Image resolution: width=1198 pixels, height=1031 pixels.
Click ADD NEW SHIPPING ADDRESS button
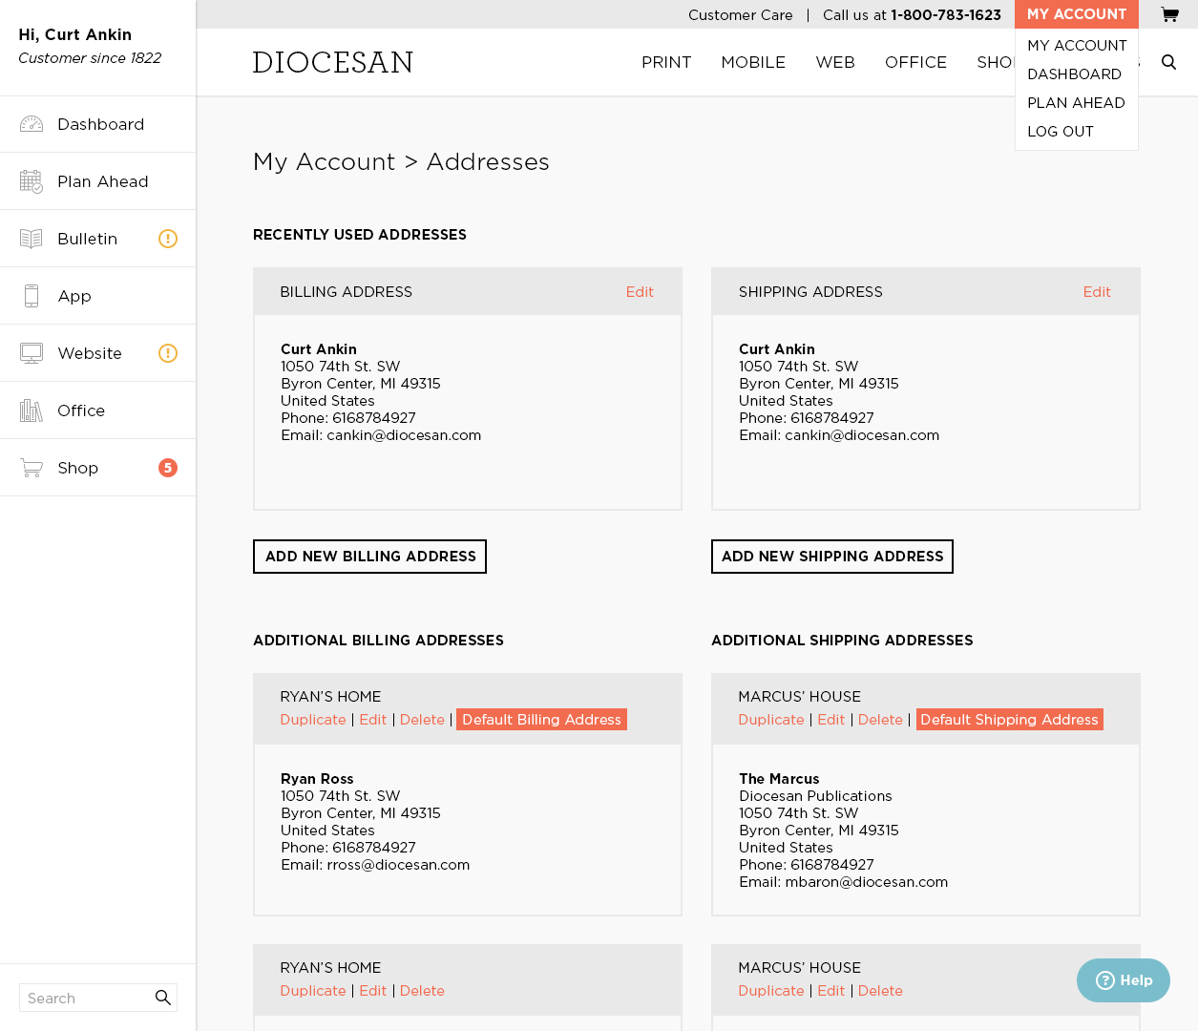[x=831, y=557]
